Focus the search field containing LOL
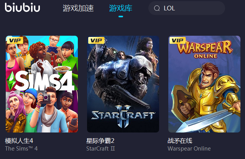Viewport: 245px width, 159px height. point(187,8)
